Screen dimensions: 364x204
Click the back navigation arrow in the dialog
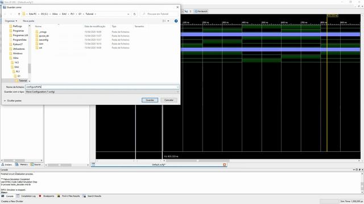click(5, 14)
